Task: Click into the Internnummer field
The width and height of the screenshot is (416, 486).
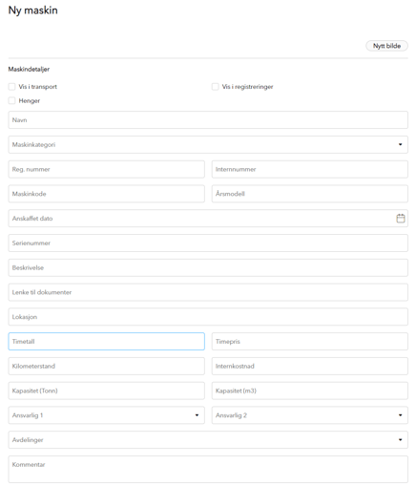Action: click(x=310, y=169)
